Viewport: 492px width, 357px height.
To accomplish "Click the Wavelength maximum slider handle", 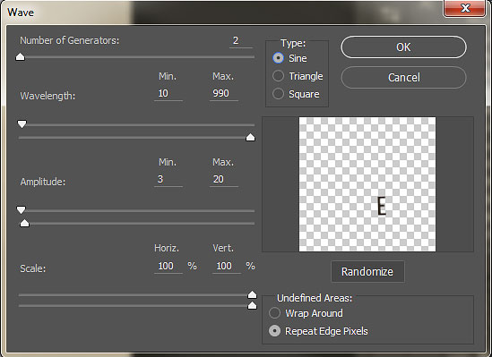I will click(x=250, y=137).
